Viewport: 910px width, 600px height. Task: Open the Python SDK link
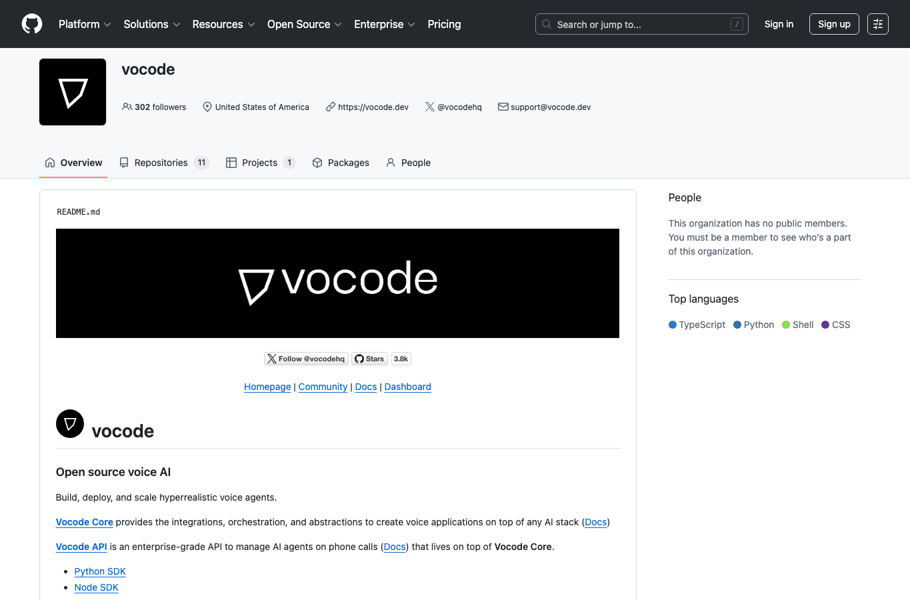click(100, 571)
